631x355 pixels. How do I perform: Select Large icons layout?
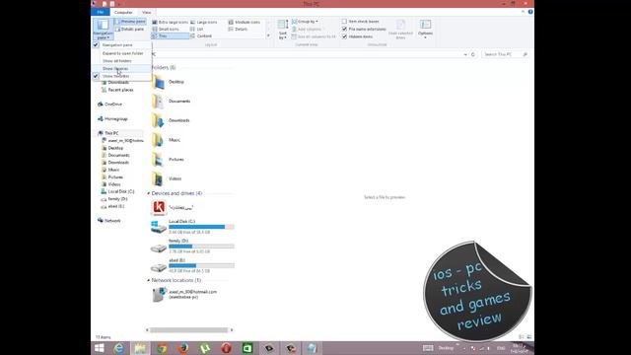click(x=204, y=23)
